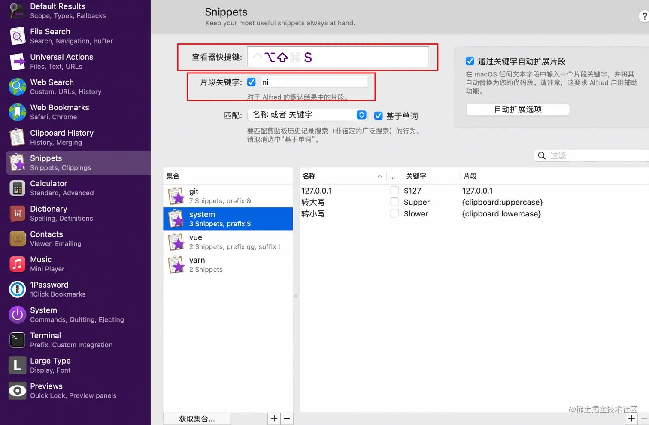Click yarn collection snippet icon

176,265
